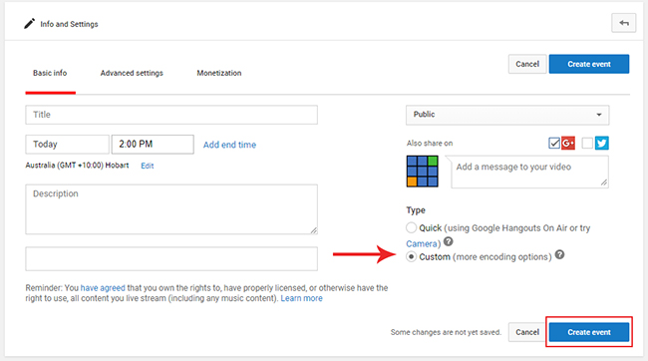Viewport: 648px width, 361px height.
Task: Click the pencil icon beside Info and Settings
Action: [x=29, y=24]
